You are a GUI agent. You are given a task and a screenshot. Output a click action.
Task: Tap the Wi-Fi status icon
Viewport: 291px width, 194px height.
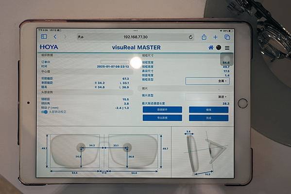[x=221, y=31]
